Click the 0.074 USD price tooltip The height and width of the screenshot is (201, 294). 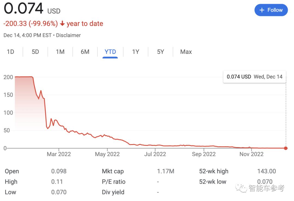click(254, 77)
